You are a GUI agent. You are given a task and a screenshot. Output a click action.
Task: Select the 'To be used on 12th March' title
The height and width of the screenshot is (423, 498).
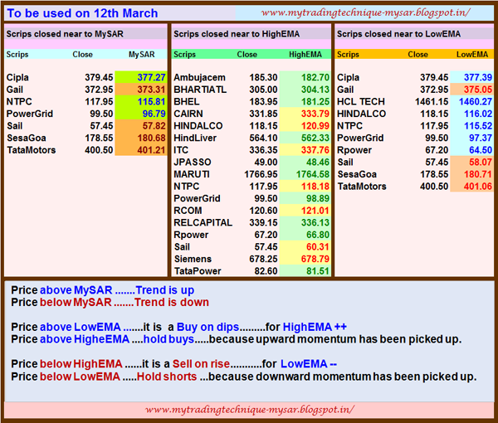82,13
